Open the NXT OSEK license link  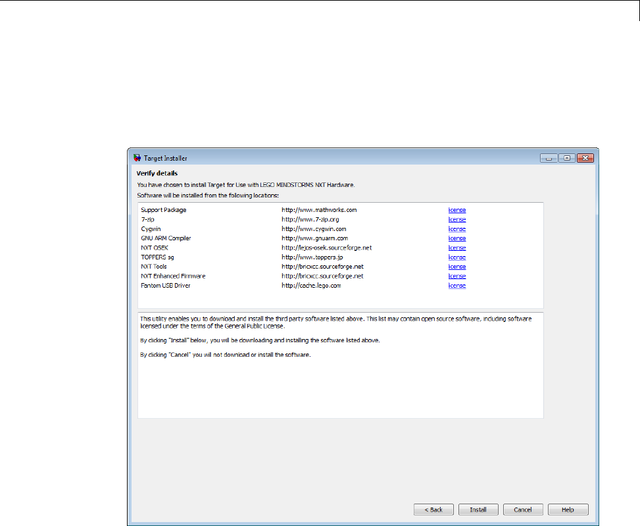[x=456, y=248]
